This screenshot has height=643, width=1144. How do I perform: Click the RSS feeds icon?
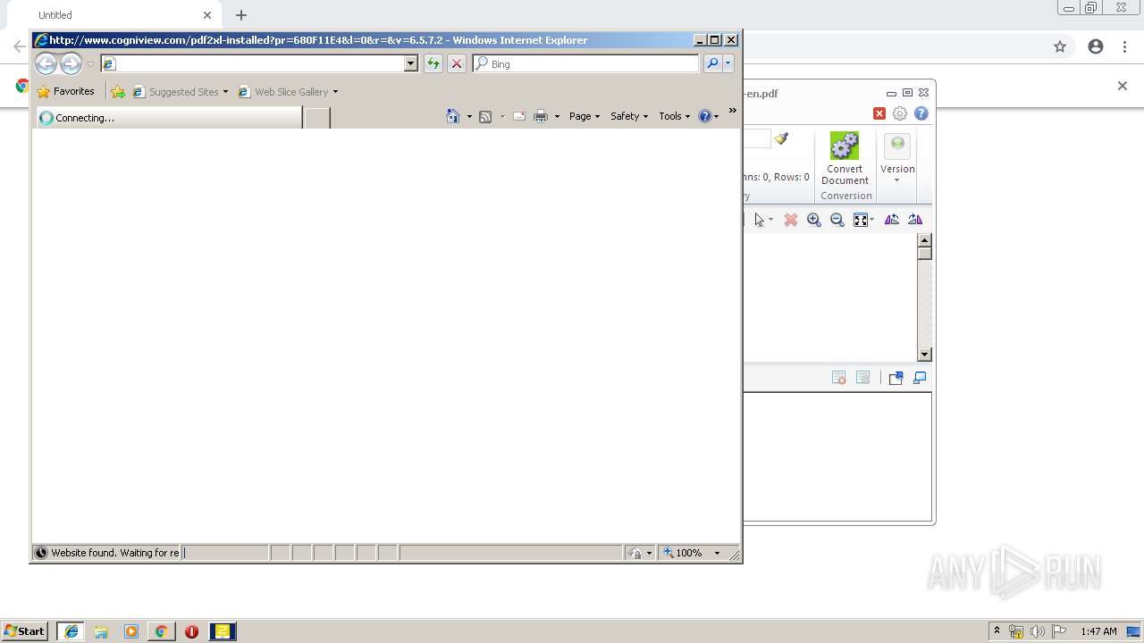[485, 116]
